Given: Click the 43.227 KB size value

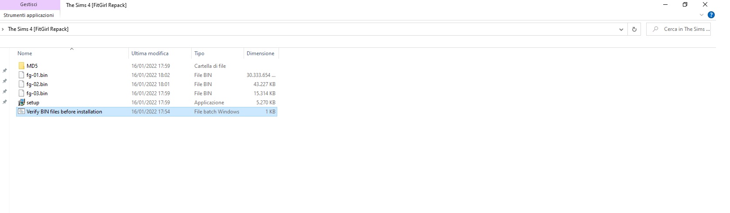Looking at the screenshot, I should [x=264, y=84].
